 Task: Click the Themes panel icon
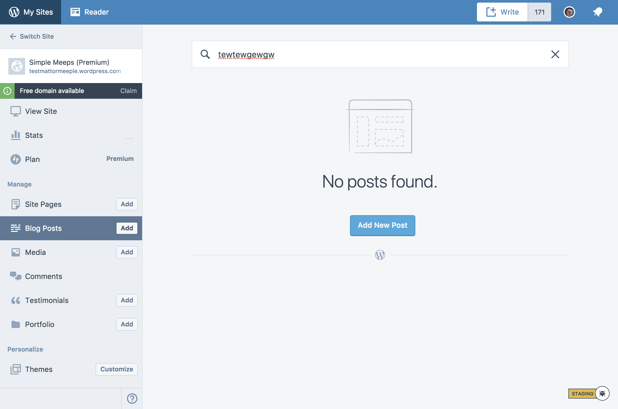coord(16,369)
